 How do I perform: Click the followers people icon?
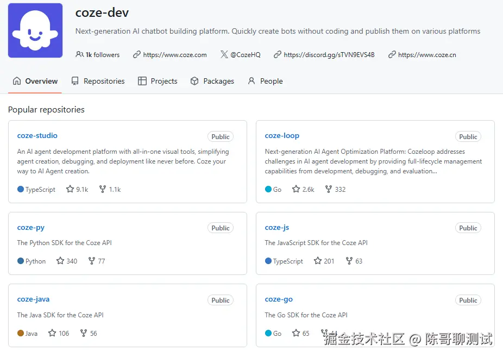[79, 54]
